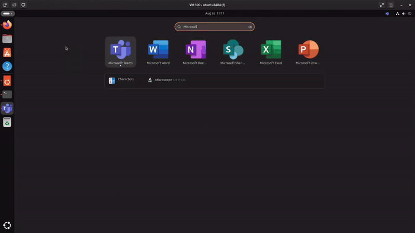This screenshot has width=415, height=233.
Task: Open Microsoft OneNote app icon
Action: click(196, 52)
